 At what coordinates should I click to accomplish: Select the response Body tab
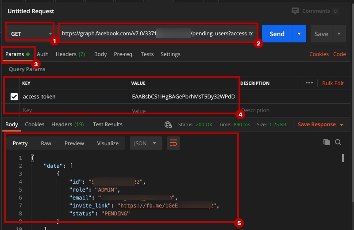[12, 124]
